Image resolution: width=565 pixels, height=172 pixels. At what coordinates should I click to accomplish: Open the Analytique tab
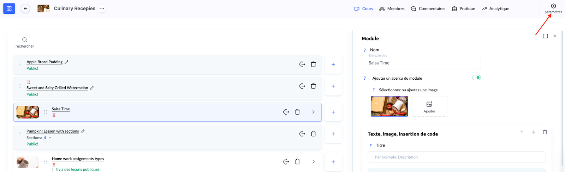(495, 8)
